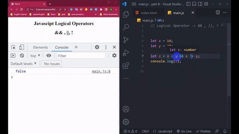Image resolution: width=239 pixels, height=134 pixels.
Task: Open the Chrome three-dot menu
Action: click(116, 9)
